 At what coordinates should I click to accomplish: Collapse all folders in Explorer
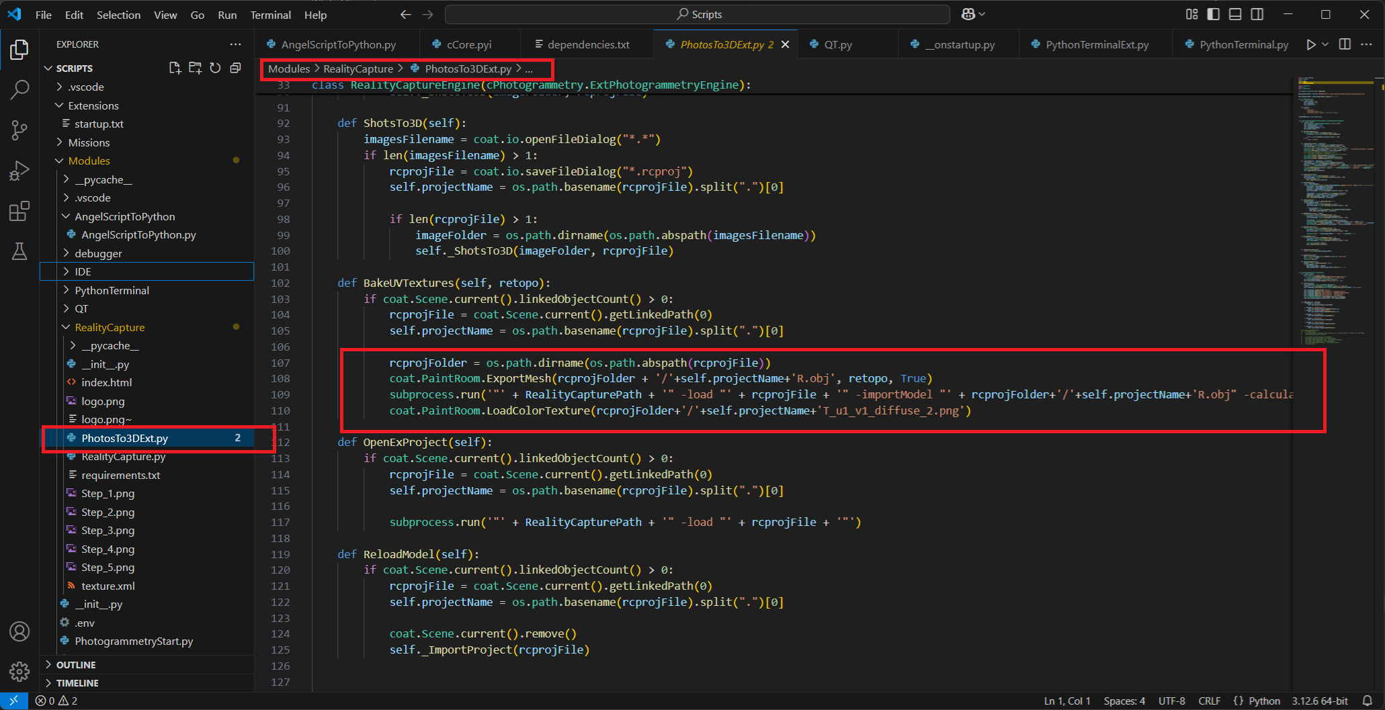pos(235,68)
